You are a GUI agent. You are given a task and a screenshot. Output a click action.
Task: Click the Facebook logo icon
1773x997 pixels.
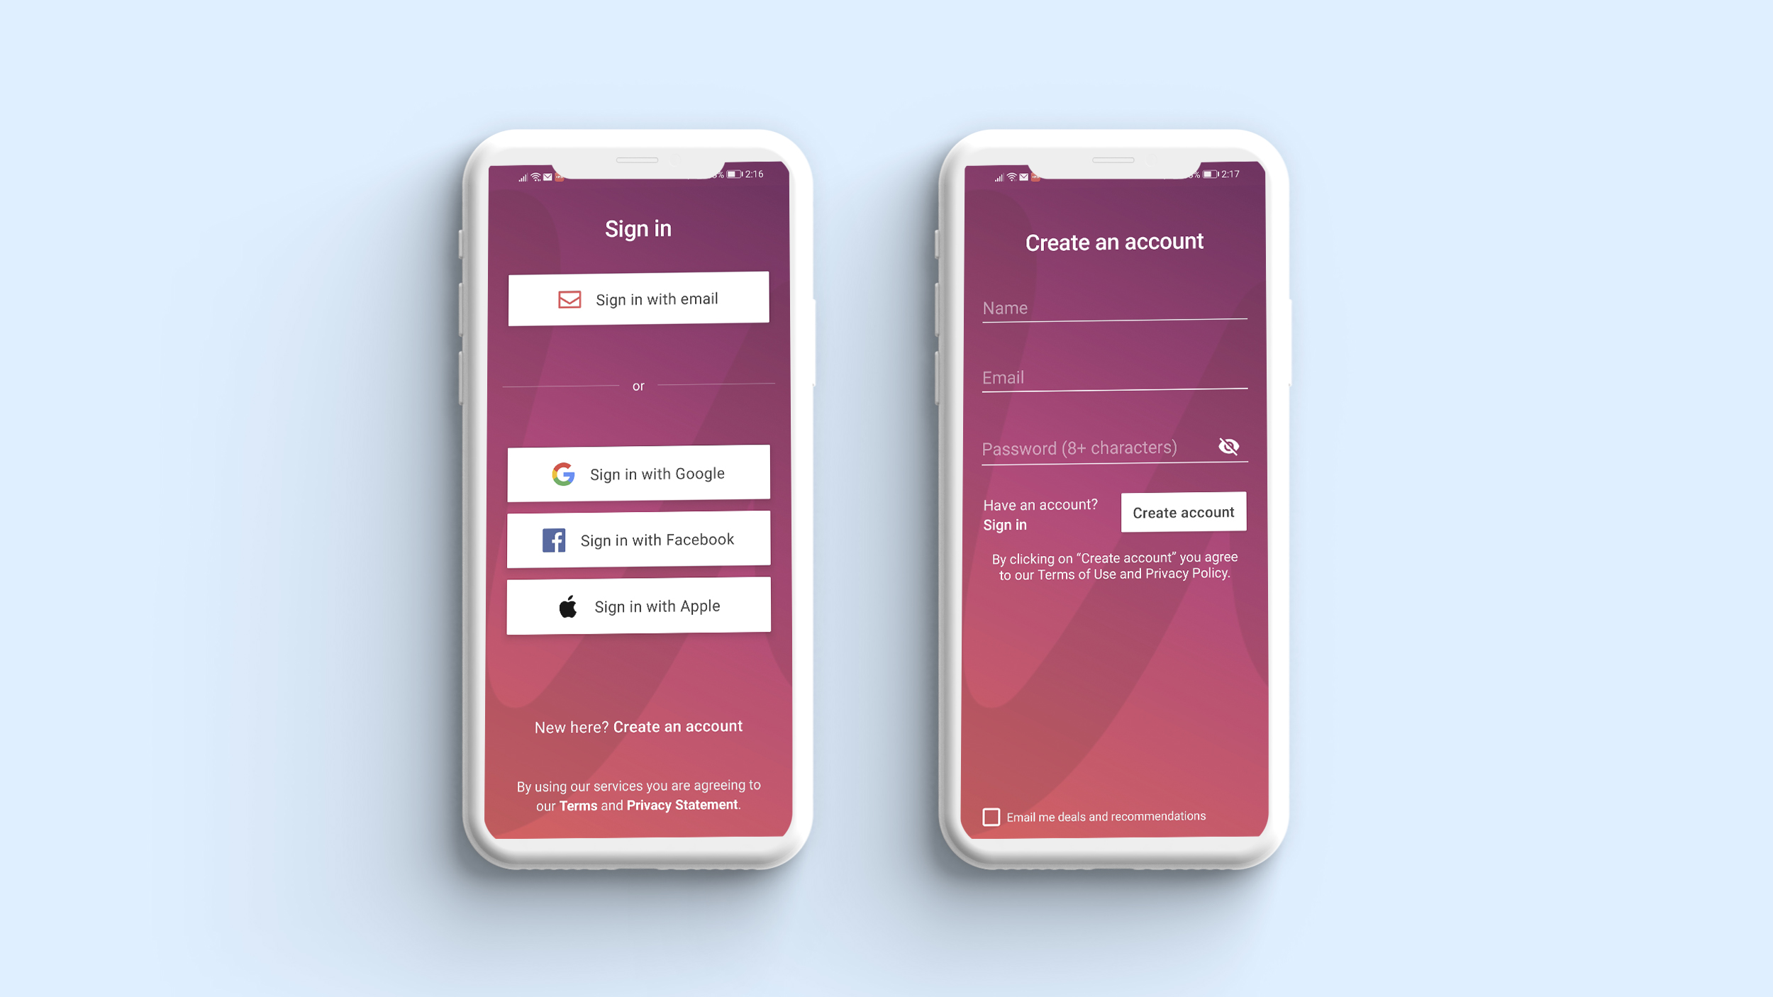pyautogui.click(x=554, y=540)
